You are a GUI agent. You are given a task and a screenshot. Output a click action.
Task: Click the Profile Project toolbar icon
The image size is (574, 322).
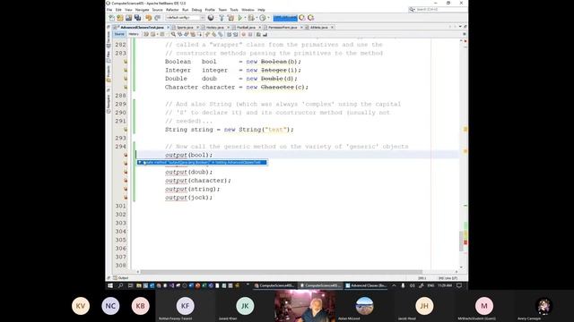tap(263, 18)
